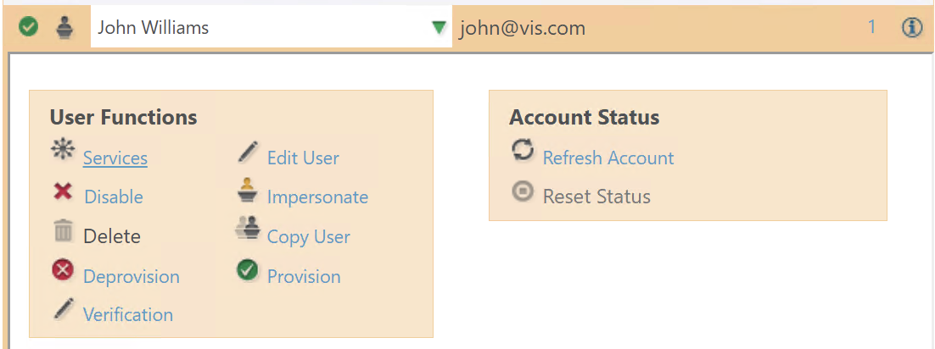Click the Copy User people icon
Image resolution: width=935 pixels, height=349 pixels.
[x=247, y=230]
